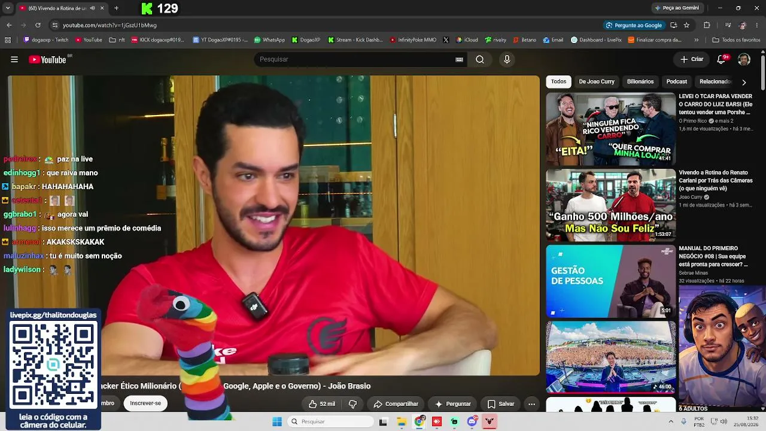Go back to the previous page
The height and width of the screenshot is (431, 766).
click(9, 25)
